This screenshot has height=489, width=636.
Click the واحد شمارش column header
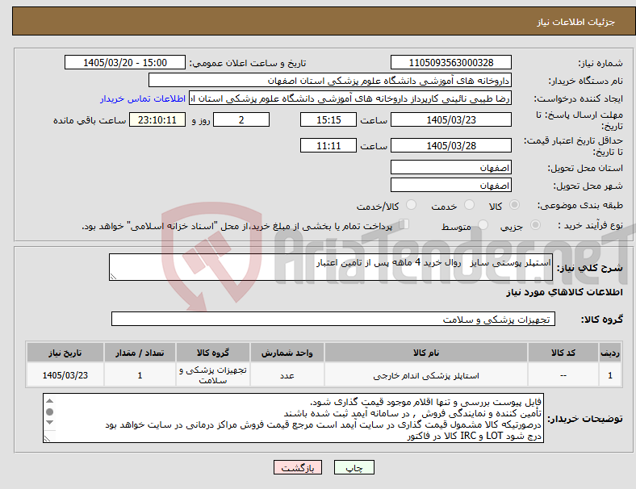[x=287, y=353]
